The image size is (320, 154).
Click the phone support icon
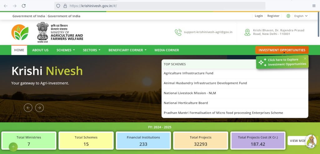tap(178, 32)
